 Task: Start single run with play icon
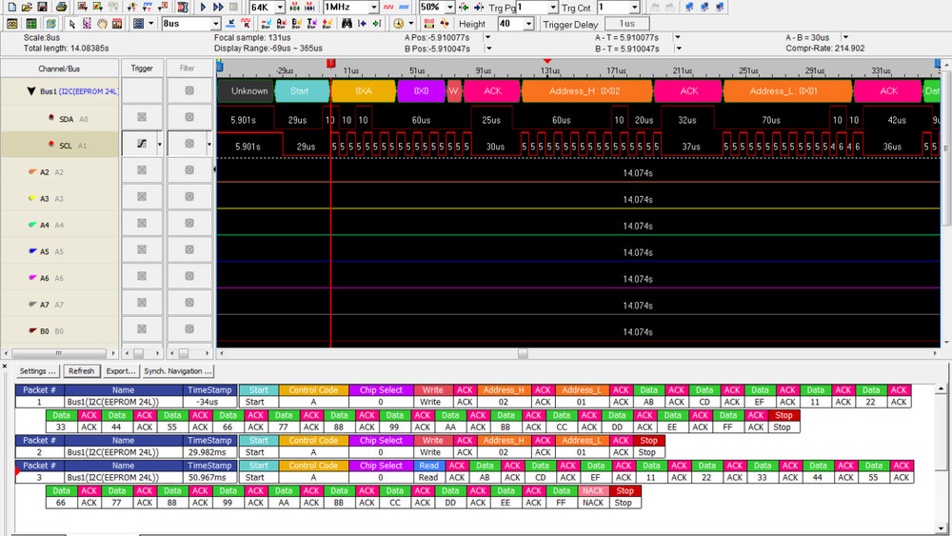(x=203, y=8)
